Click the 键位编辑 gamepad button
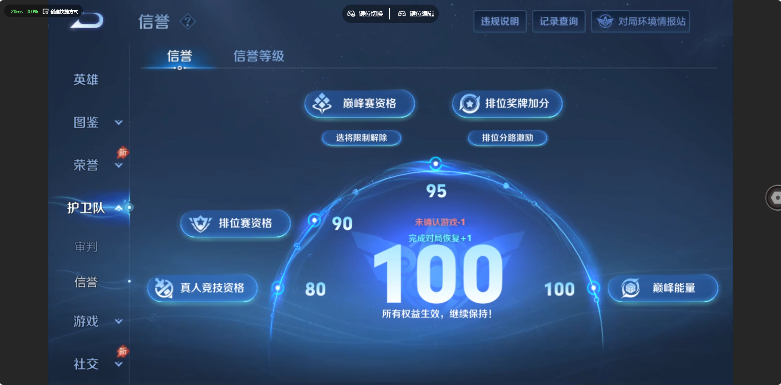The width and height of the screenshot is (781, 385). pos(416,14)
